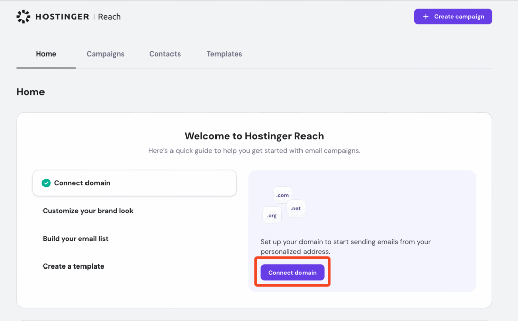Viewport: 518px width, 321px height.
Task: Click the Hostinger logo icon
Action: pyautogui.click(x=23, y=16)
